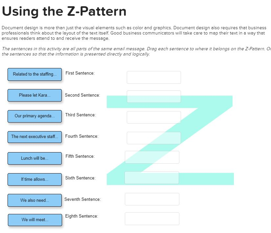Select the "We also need..." sentence tile
The width and height of the screenshot is (271, 233).
click(x=34, y=200)
